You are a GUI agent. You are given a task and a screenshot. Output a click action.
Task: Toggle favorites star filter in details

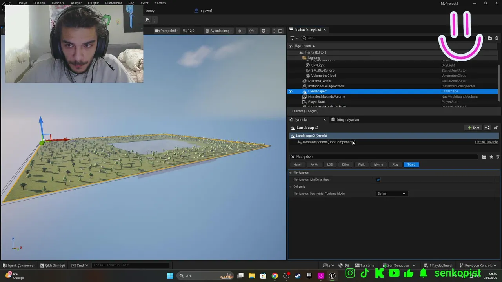tap(491, 157)
